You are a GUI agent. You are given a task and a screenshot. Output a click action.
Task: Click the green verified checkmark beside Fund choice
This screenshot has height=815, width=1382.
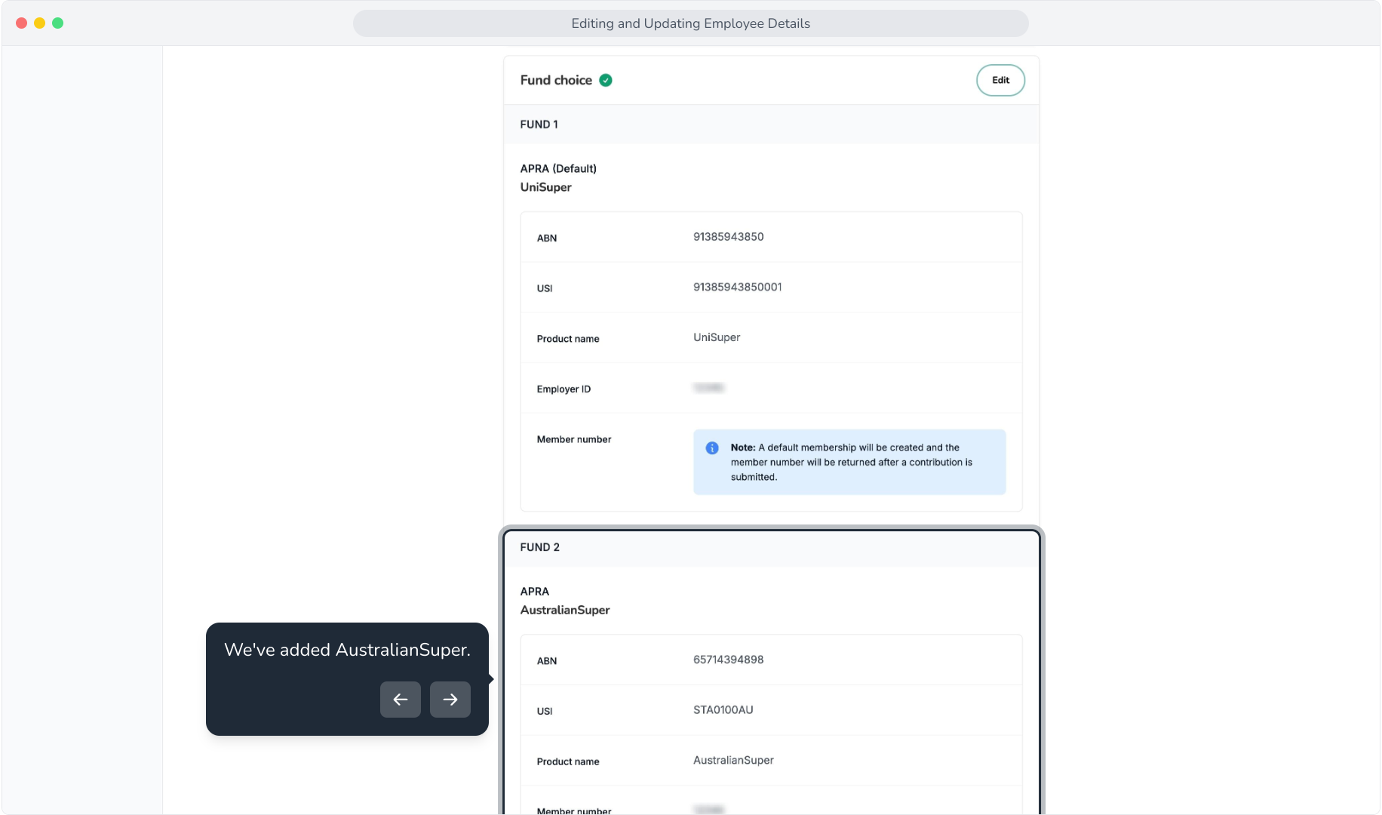(606, 80)
